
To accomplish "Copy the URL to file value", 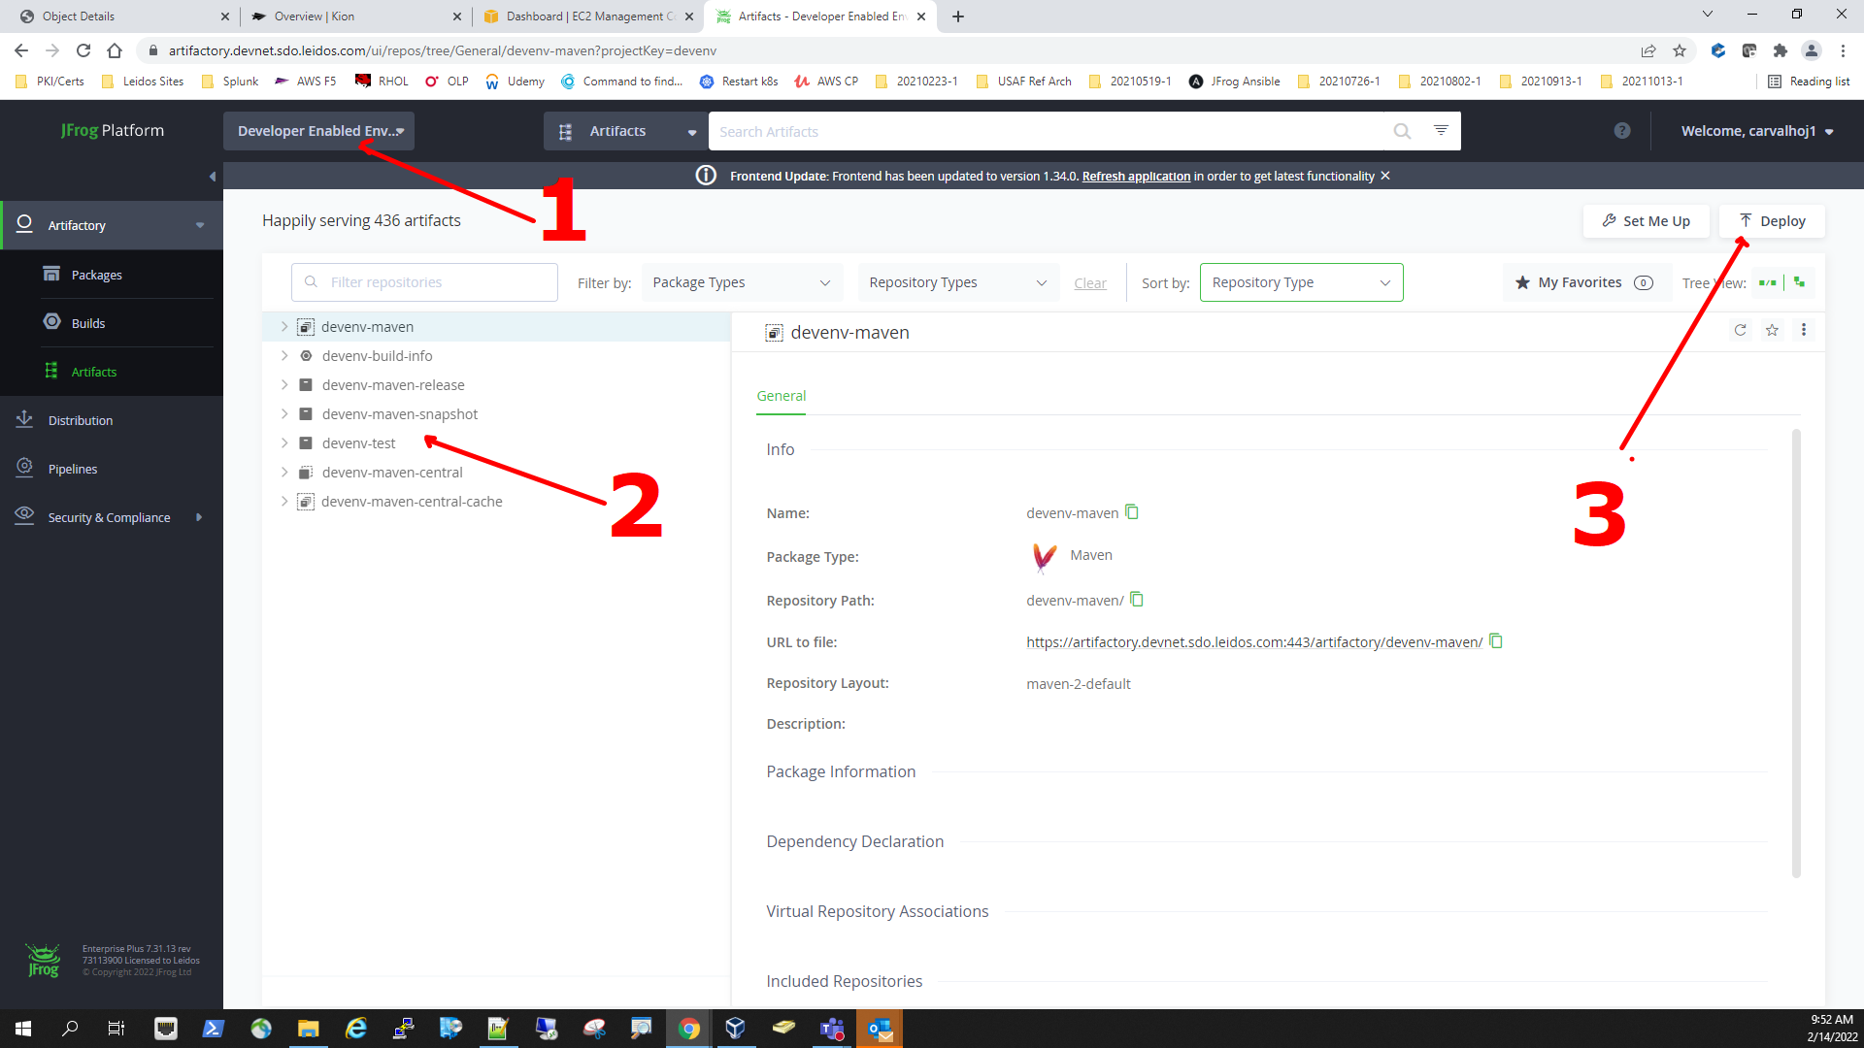I will [1496, 641].
